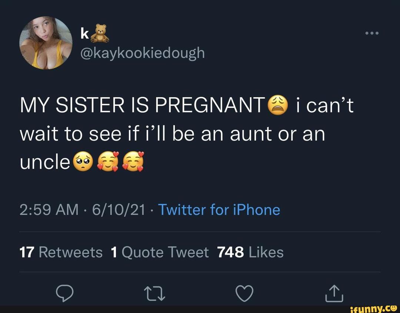View the 17 Retweets list

pos(61,252)
